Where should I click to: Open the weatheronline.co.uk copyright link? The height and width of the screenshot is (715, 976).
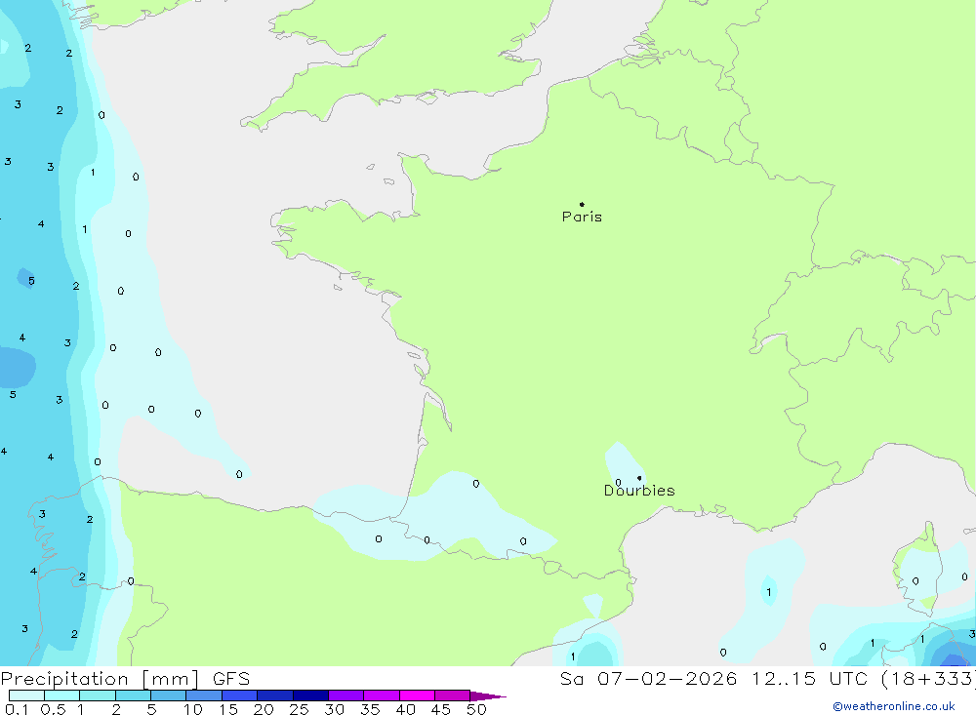(894, 706)
